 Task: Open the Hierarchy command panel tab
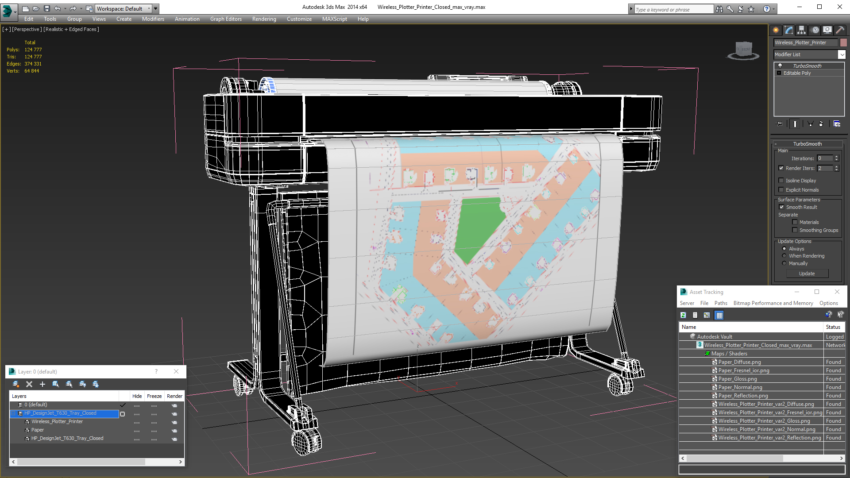point(801,30)
